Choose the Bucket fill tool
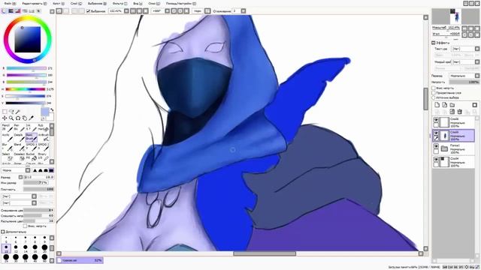The width and height of the screenshot is (481, 270). click(32, 156)
